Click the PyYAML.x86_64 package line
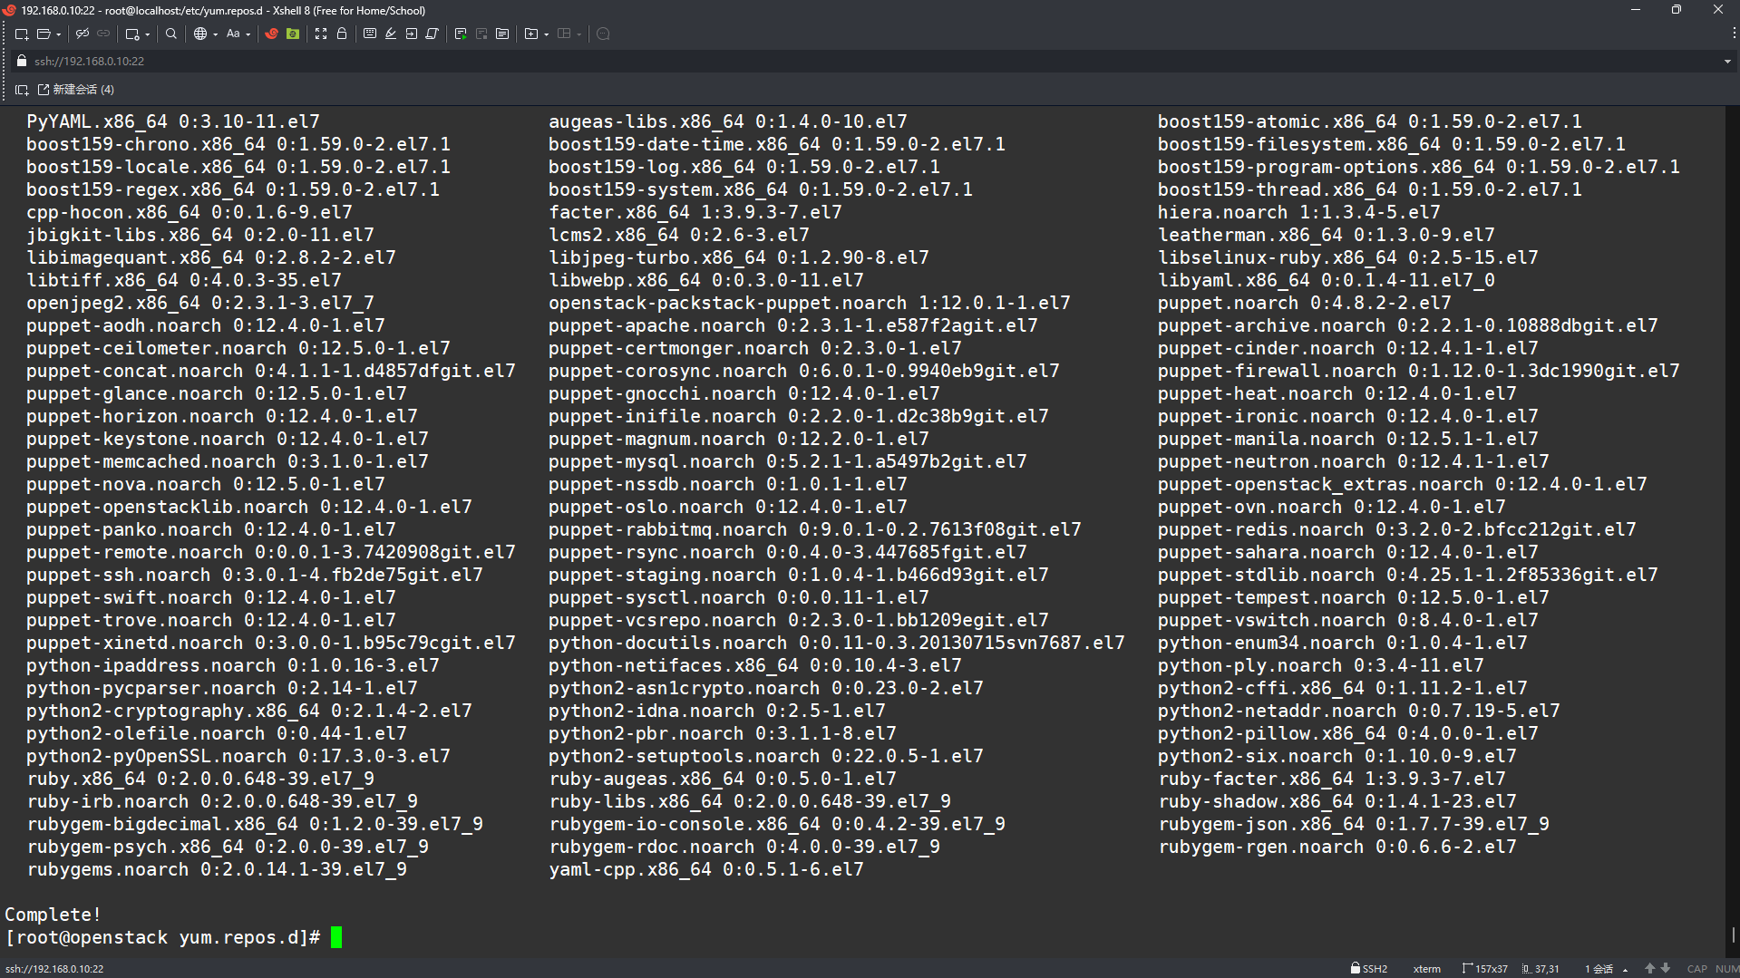1740x978 pixels. click(x=172, y=121)
